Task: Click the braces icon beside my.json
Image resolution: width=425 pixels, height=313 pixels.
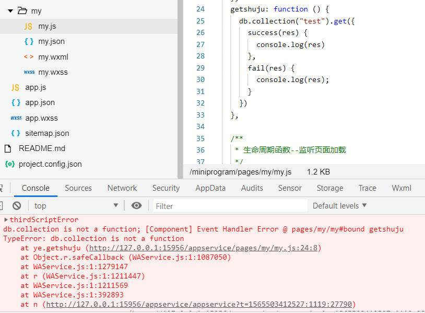Action: pos(29,41)
